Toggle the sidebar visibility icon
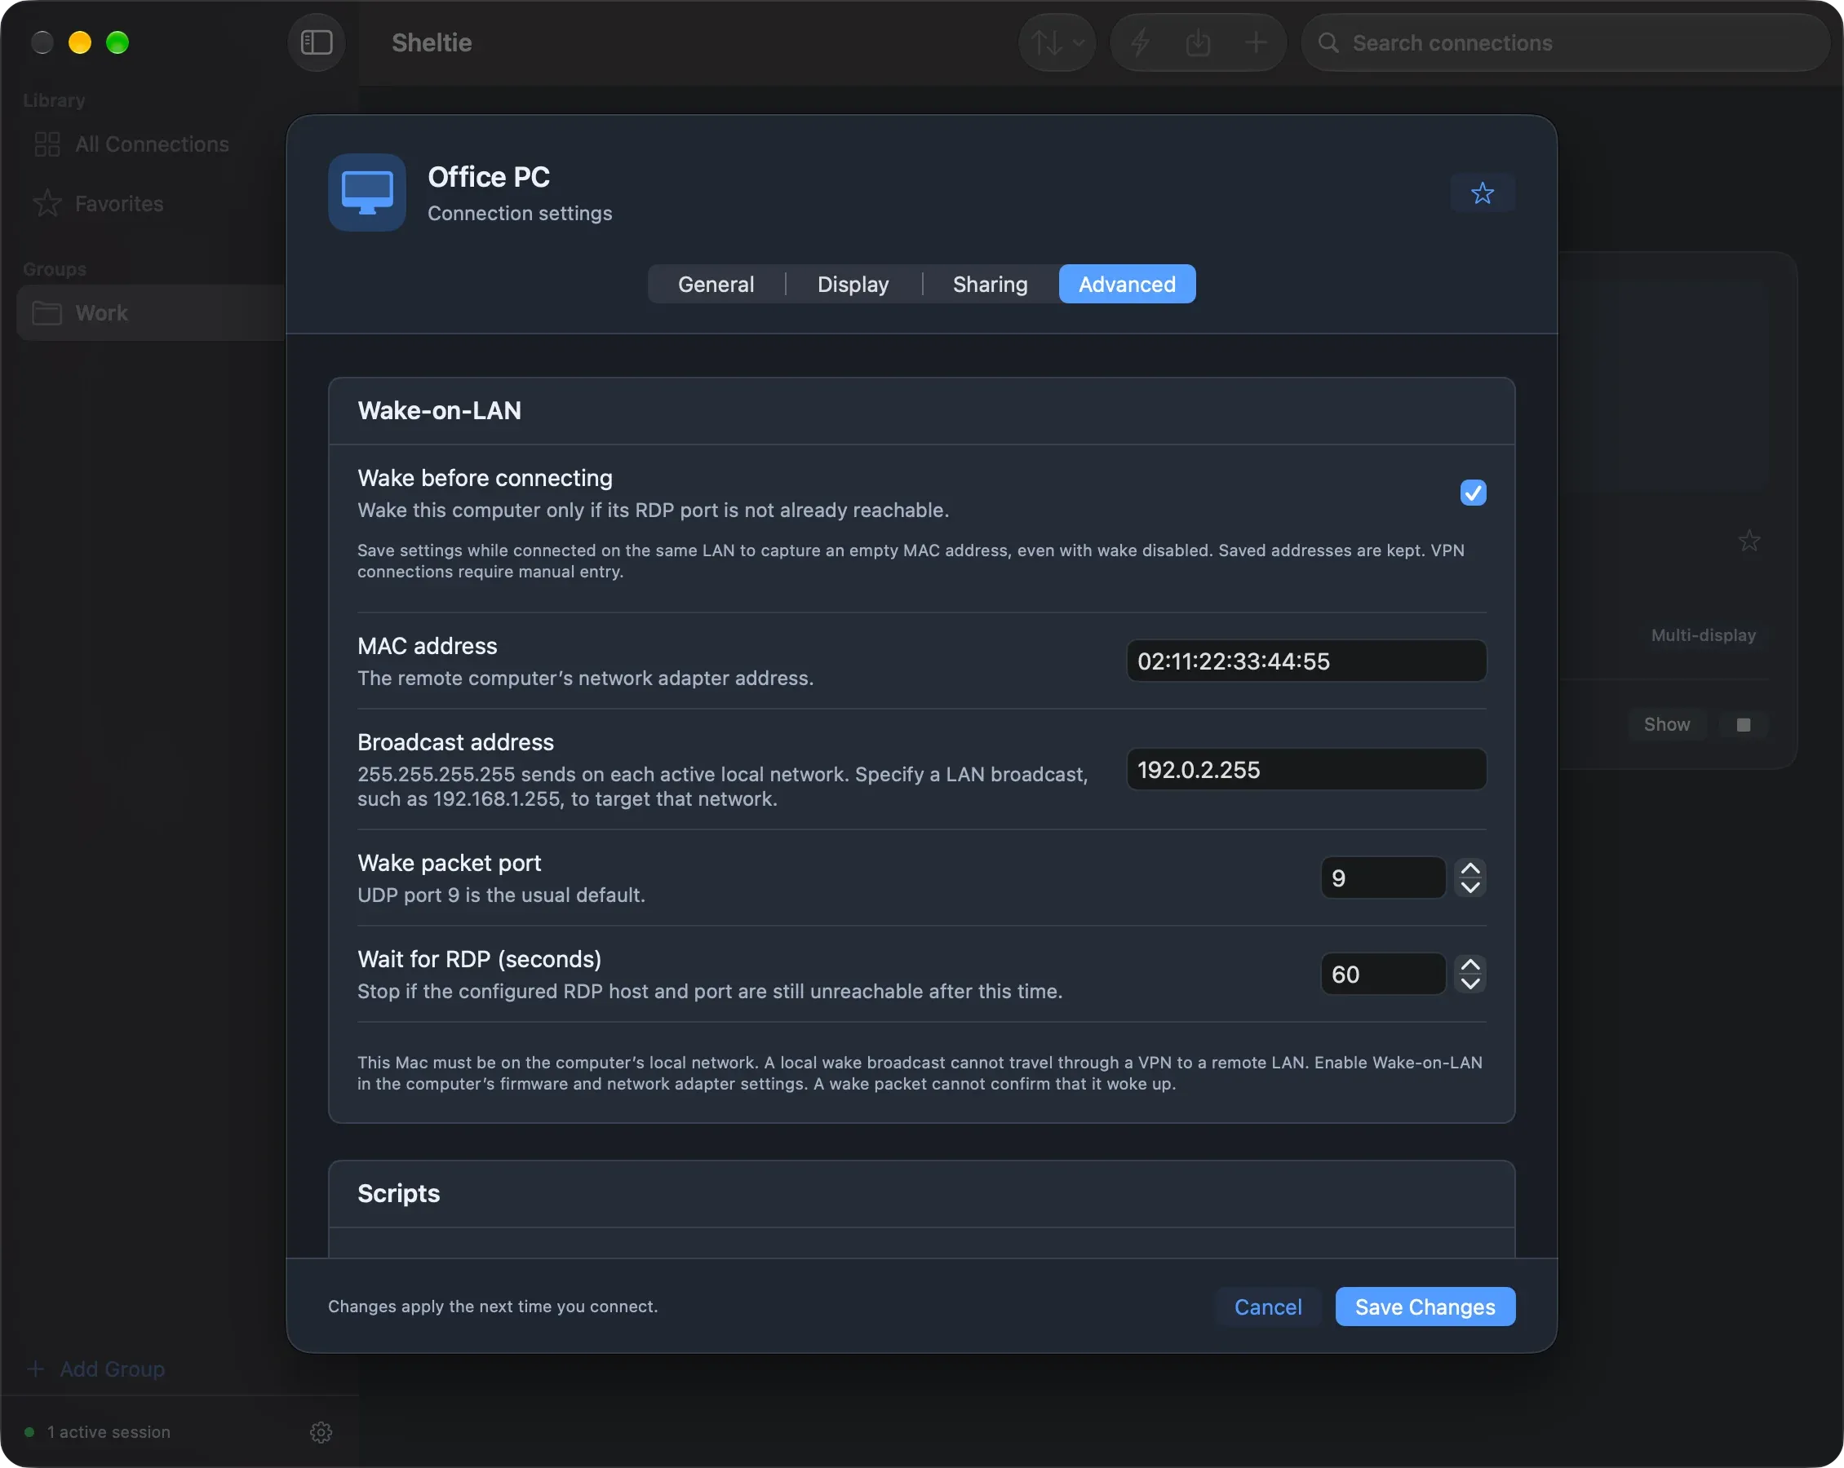This screenshot has width=1844, height=1468. click(x=316, y=42)
